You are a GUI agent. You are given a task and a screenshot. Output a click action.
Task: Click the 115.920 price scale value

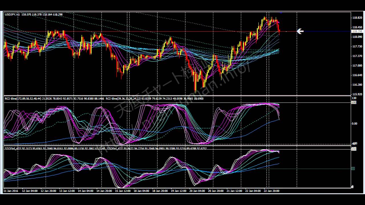click(357, 94)
